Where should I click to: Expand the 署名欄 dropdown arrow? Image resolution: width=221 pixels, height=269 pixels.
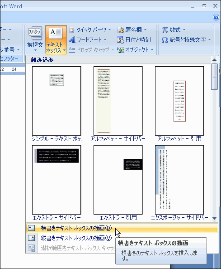coord(145,30)
